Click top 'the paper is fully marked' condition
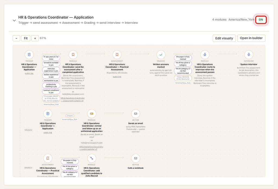This screenshot has width=278, height=189. (183, 58)
